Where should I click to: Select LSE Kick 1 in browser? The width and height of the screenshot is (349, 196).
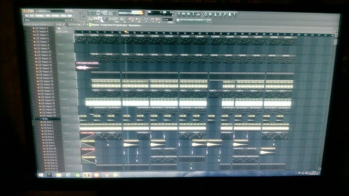pyautogui.click(x=48, y=122)
